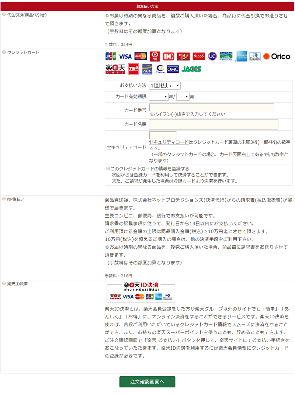
Task: Select the クレジットカード payment option
Action: tap(4, 52)
